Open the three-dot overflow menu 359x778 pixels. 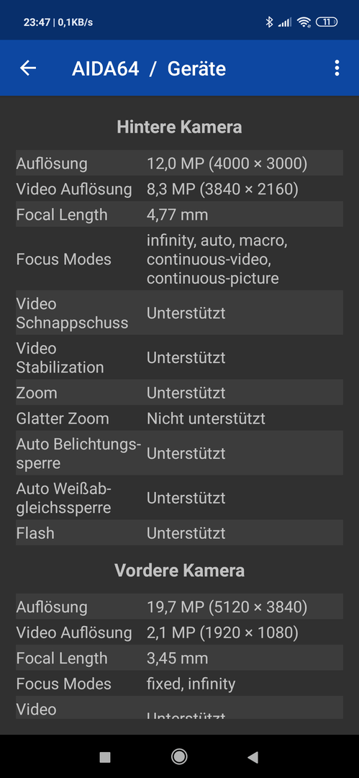tap(337, 68)
